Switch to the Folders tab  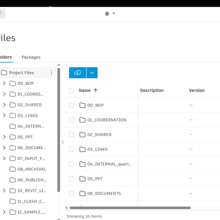[6, 57]
